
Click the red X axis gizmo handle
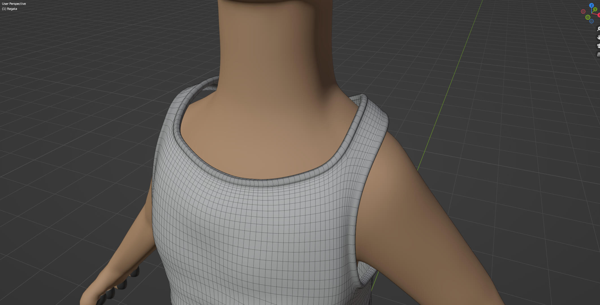pos(599,15)
